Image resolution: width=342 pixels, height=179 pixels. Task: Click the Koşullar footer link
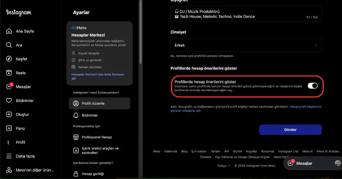(251, 151)
